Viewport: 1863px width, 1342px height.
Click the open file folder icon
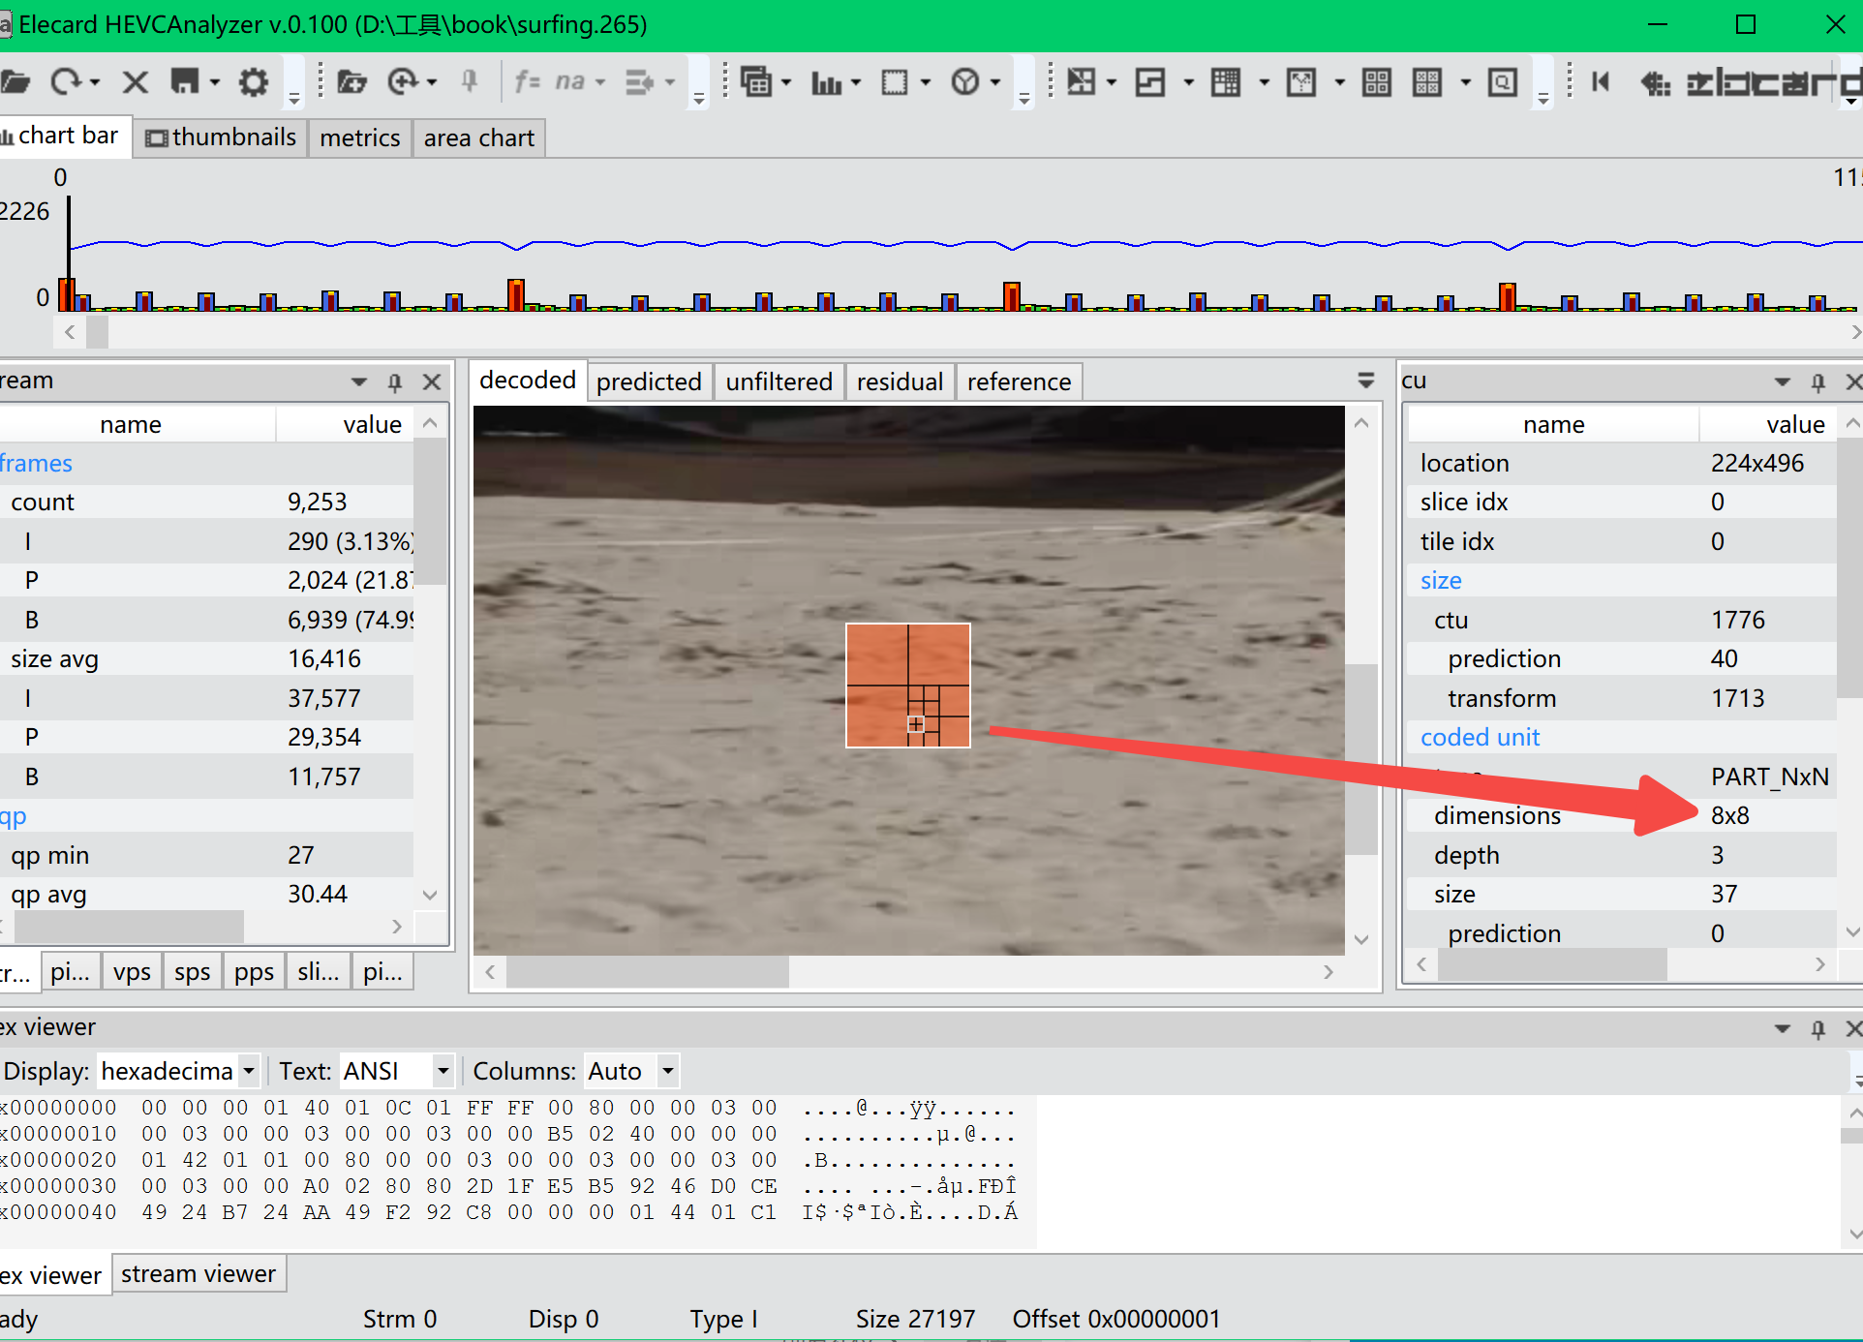15,82
